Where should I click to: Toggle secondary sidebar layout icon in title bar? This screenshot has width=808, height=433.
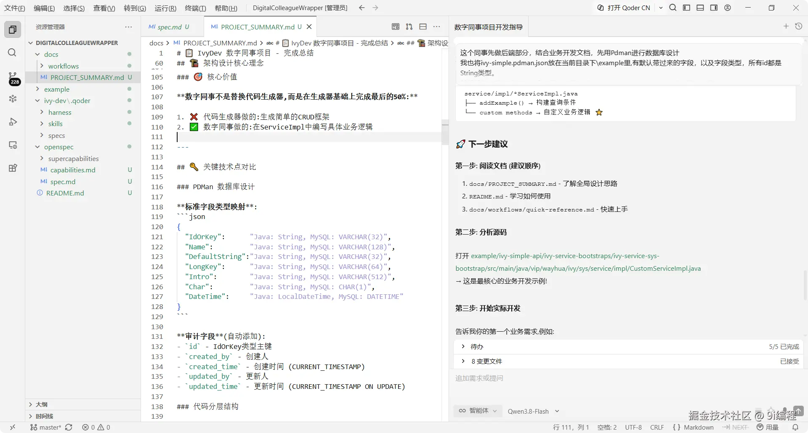(x=714, y=8)
